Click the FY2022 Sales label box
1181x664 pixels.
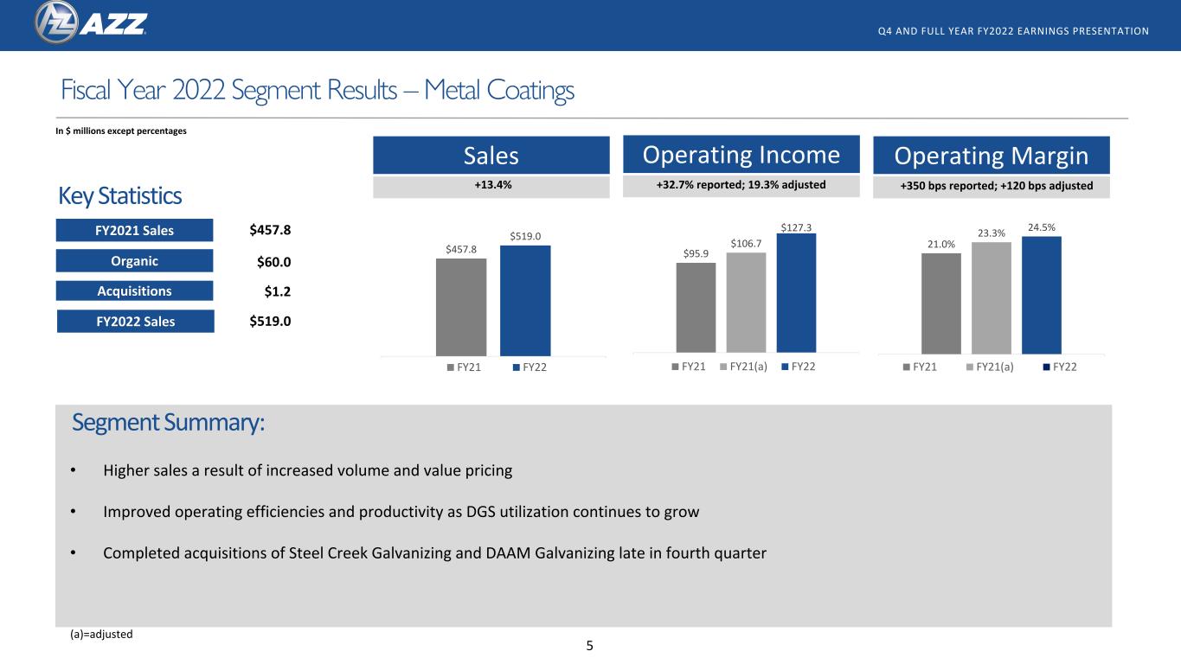135,321
